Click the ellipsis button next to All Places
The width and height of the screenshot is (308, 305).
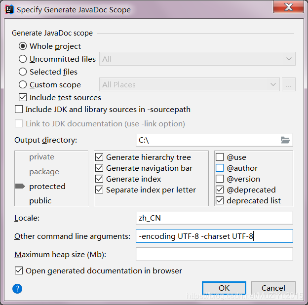[x=289, y=84]
